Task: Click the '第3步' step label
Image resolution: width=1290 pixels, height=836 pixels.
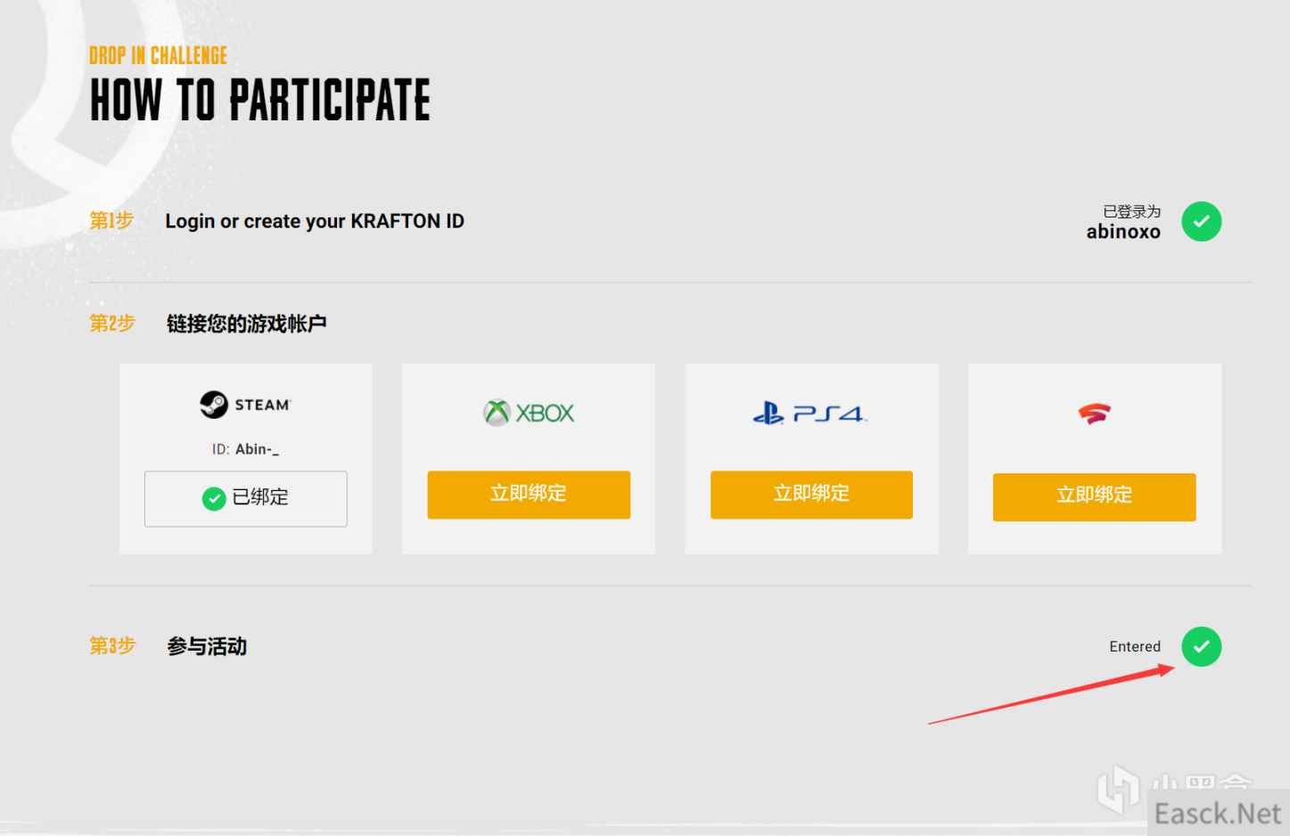Action: 112,645
